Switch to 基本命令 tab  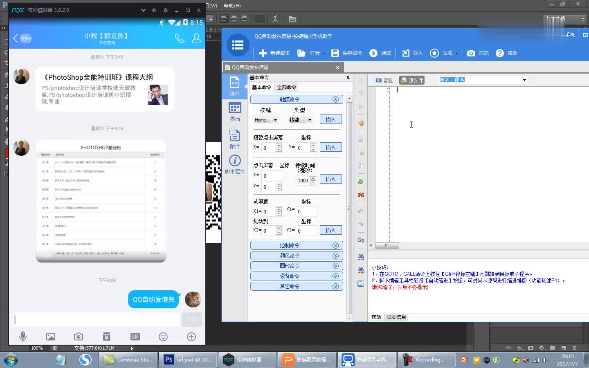click(x=261, y=87)
